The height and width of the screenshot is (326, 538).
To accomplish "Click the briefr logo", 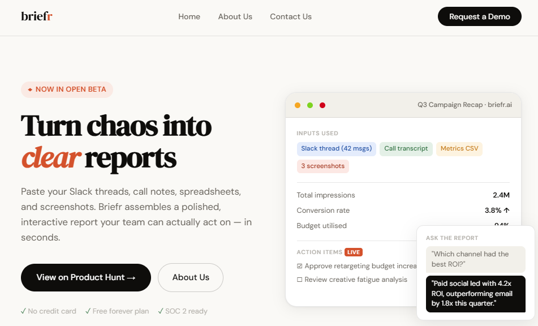I will tap(37, 16).
